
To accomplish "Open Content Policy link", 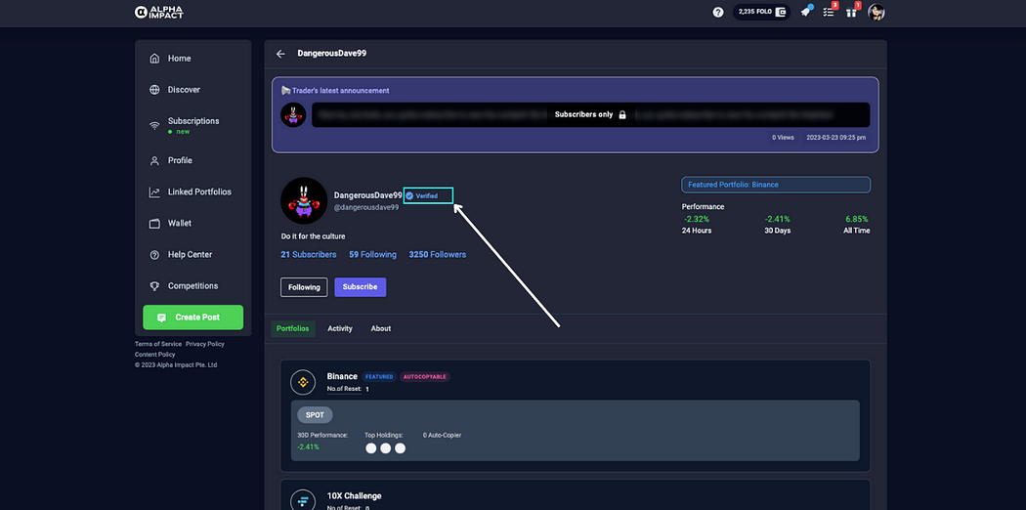I will [155, 355].
